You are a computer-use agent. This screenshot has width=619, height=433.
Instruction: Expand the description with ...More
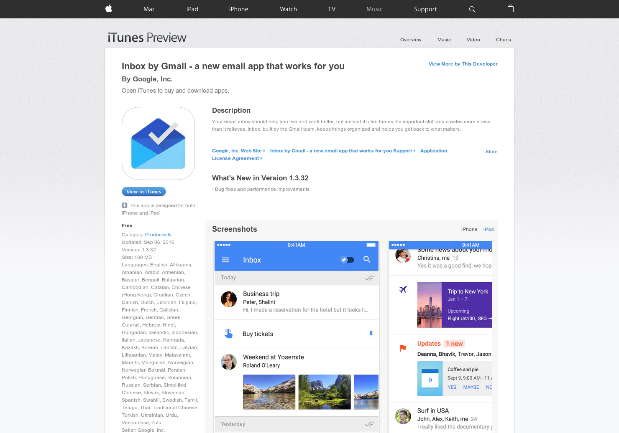point(490,152)
